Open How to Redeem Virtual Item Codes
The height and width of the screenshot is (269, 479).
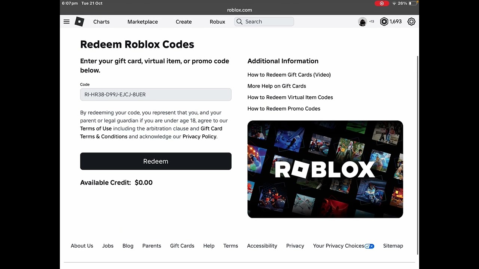290,97
